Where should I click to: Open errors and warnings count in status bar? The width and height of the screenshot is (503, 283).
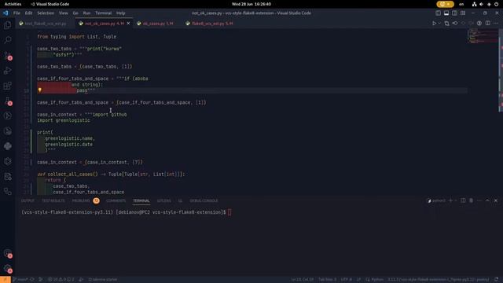pyautogui.click(x=61, y=280)
